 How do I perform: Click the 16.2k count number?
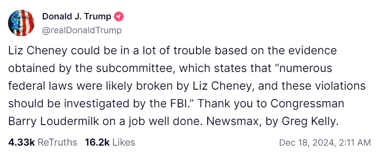[x=97, y=142]
